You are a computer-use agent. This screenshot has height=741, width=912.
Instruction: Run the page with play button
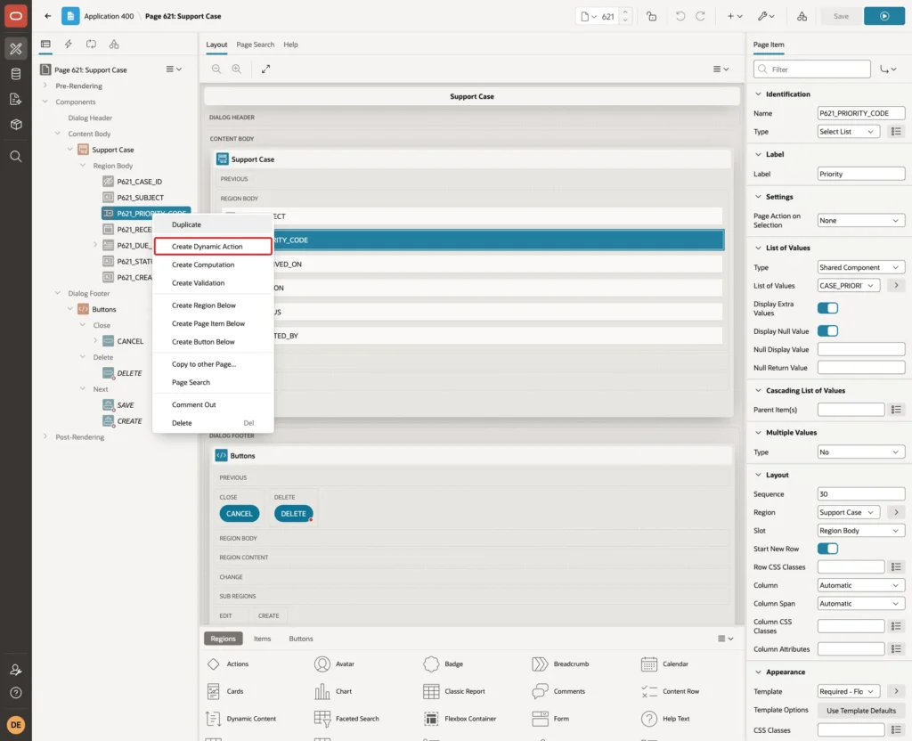pos(884,16)
